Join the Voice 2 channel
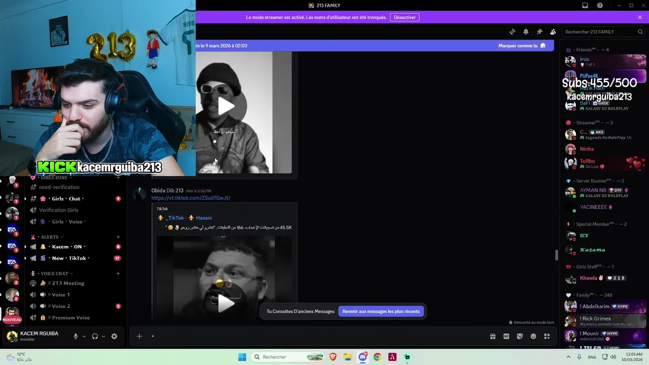The height and width of the screenshot is (365, 649). tap(75, 306)
